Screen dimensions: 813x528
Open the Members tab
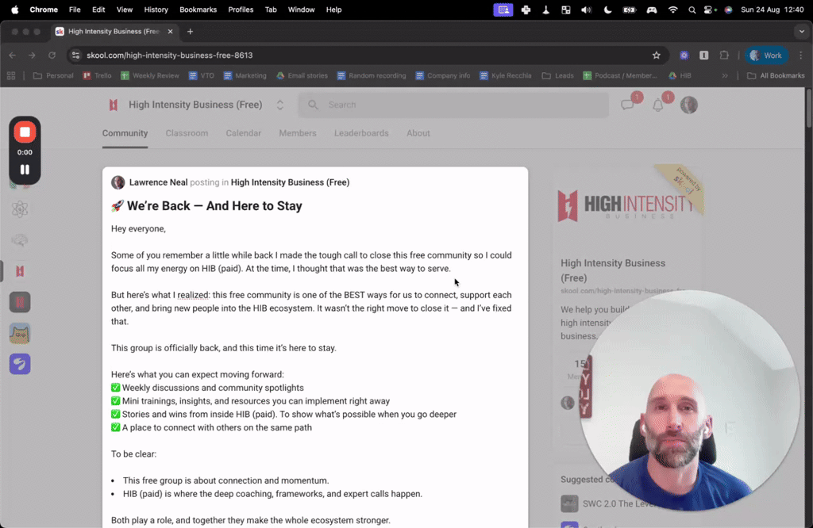pos(298,133)
